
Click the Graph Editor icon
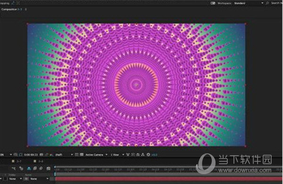coord(49,168)
